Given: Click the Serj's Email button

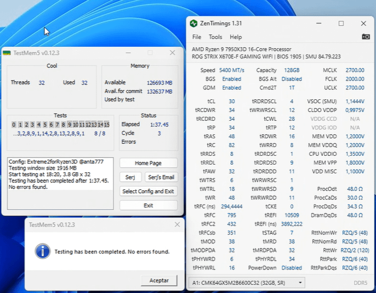Looking at the screenshot, I should click(161, 177).
